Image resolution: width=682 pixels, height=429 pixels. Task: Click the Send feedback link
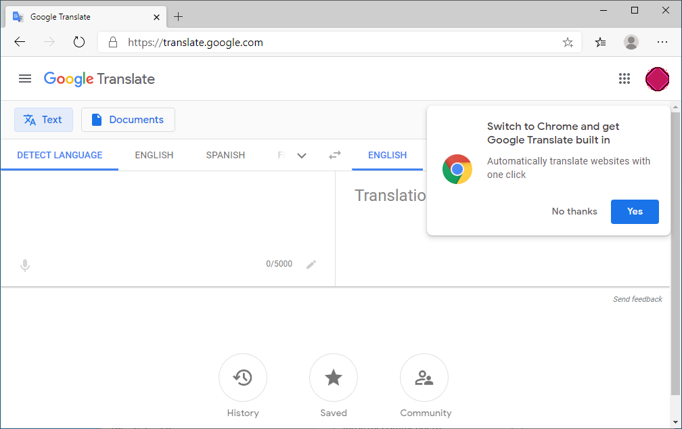pos(637,299)
